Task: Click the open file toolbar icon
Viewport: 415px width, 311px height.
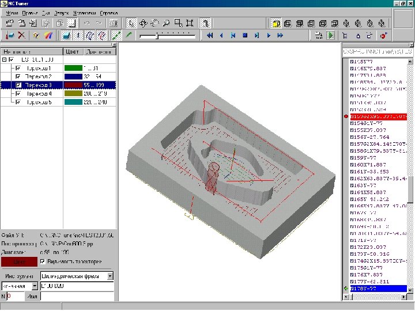Action: tap(22, 23)
